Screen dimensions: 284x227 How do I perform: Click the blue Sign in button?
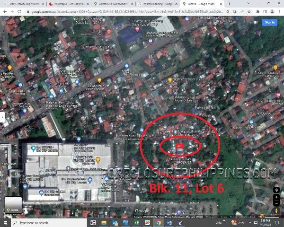click(270, 22)
